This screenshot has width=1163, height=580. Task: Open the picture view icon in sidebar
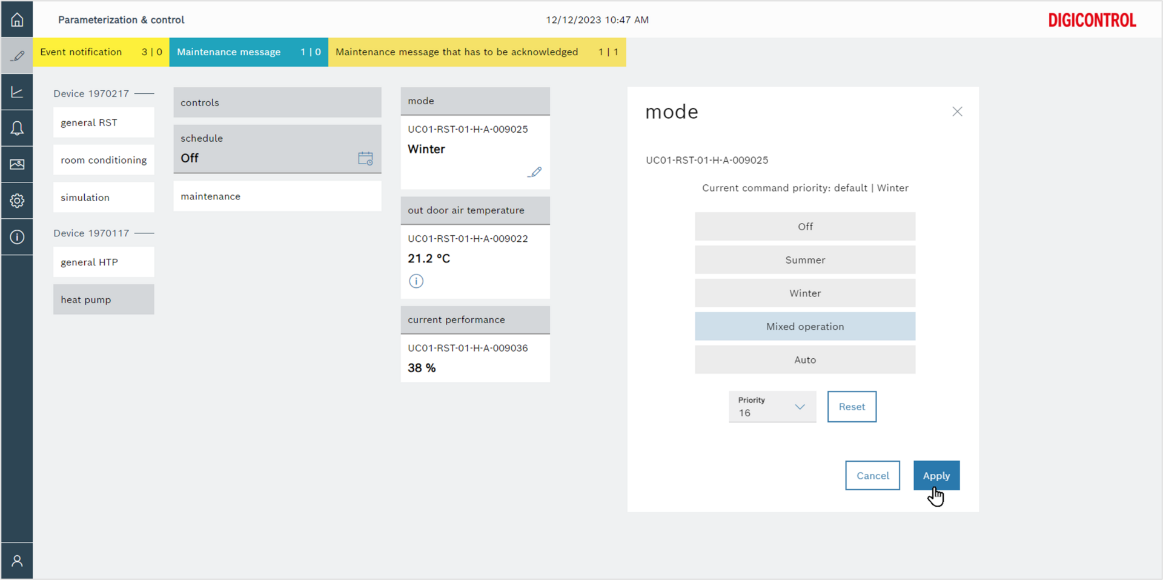(x=17, y=164)
